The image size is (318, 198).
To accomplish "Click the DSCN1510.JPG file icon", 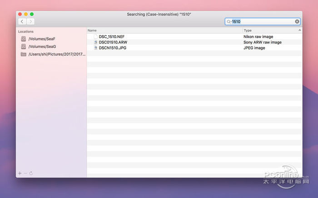I will point(96,48).
